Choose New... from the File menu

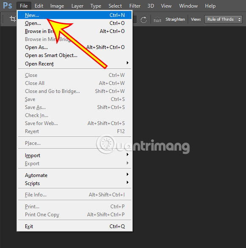pyautogui.click(x=74, y=15)
